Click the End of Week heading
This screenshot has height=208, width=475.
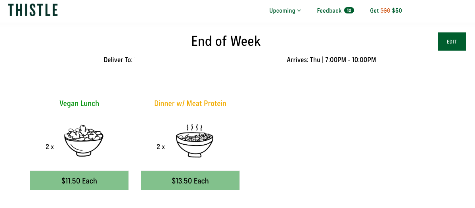pos(226,41)
